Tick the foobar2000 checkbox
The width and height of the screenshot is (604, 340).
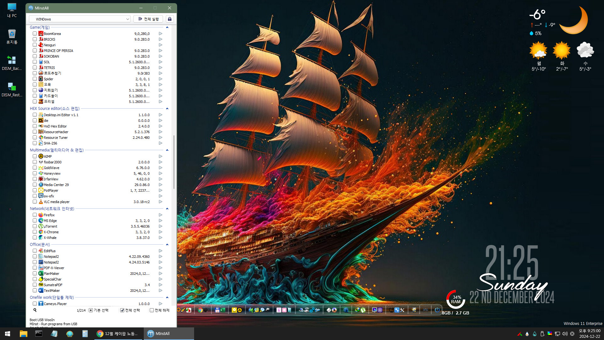point(35,162)
